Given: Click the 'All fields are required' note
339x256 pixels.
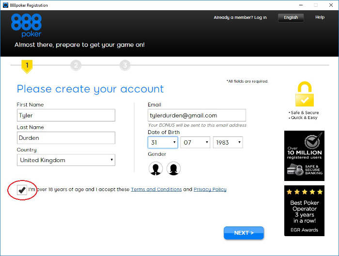Looking at the screenshot, I should (x=247, y=81).
